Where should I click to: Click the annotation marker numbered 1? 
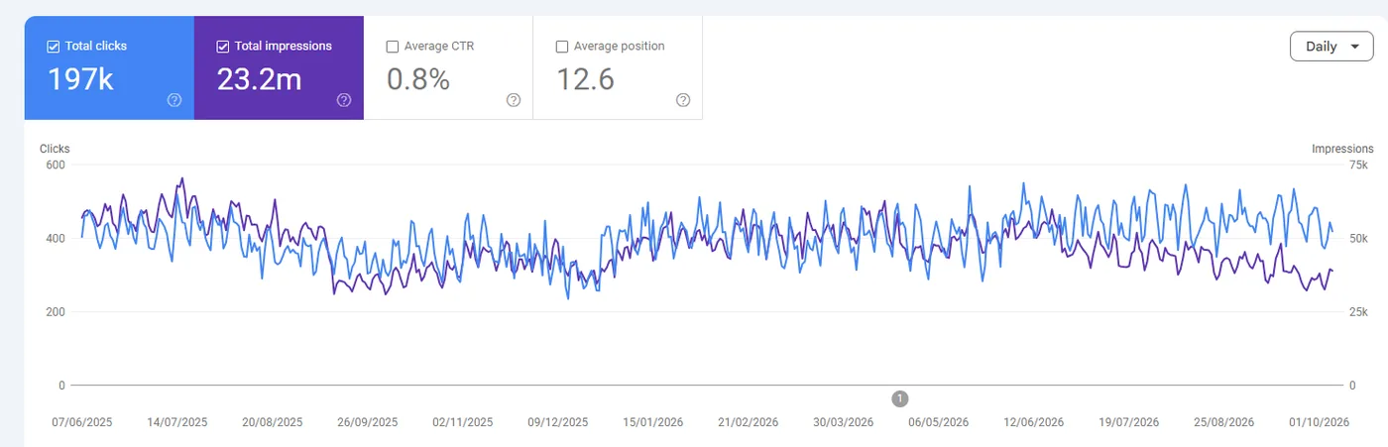[900, 398]
